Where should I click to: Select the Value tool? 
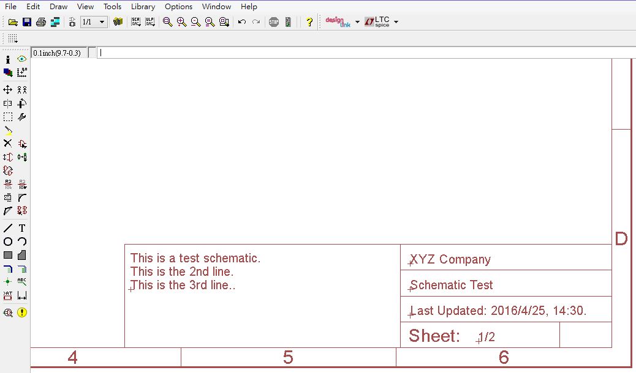click(22, 184)
